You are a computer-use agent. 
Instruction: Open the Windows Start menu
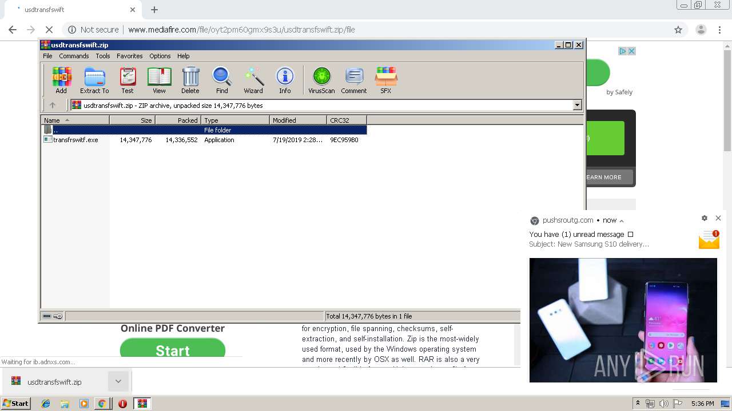16,403
